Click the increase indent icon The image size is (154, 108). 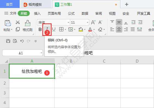140,22
